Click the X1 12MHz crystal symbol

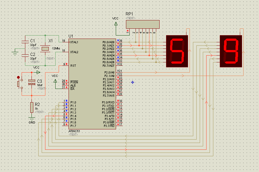pos(45,49)
